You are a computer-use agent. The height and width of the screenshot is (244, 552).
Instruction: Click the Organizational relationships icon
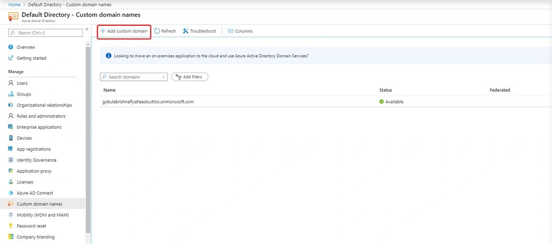pyautogui.click(x=11, y=105)
